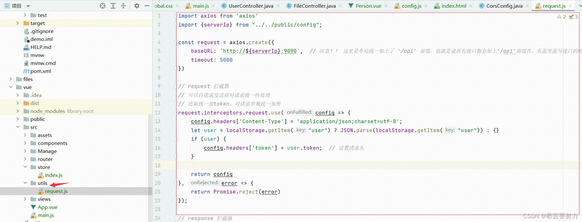Select request.js in the project tree

coord(56,191)
